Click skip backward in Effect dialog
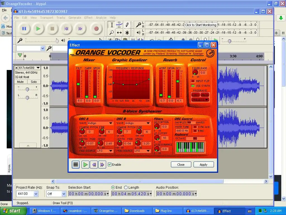 pos(94,165)
